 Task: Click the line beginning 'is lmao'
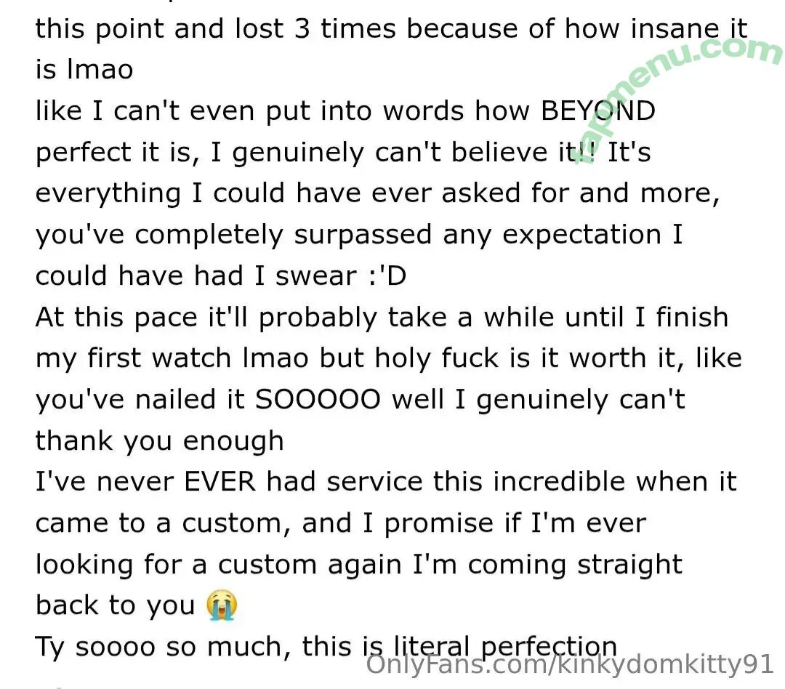click(84, 70)
